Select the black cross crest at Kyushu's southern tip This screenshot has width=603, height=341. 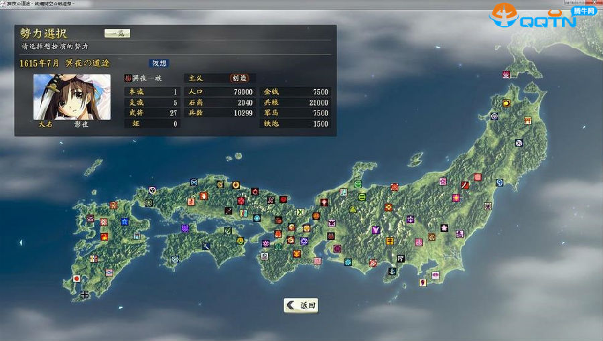[84, 294]
